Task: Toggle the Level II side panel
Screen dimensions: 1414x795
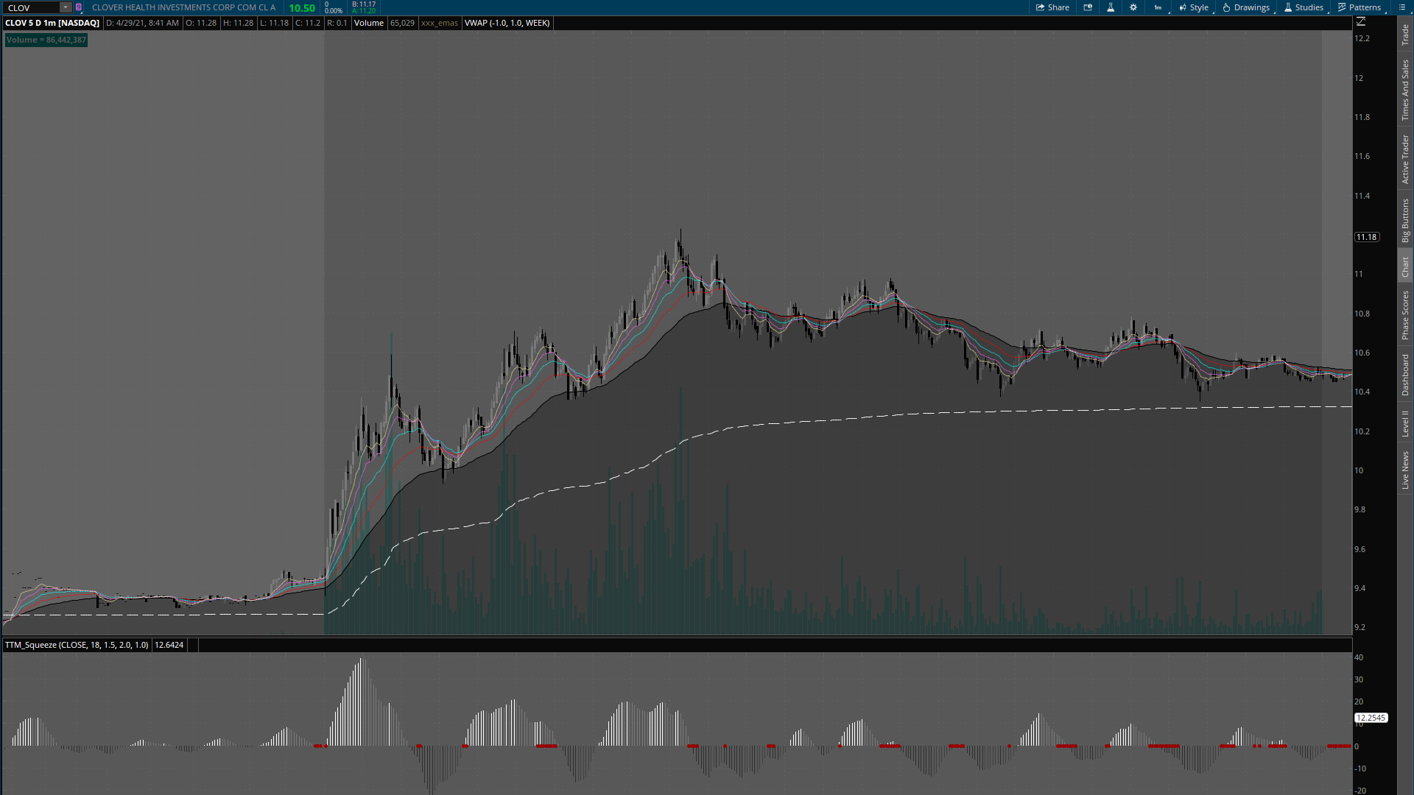Action: [x=1405, y=423]
